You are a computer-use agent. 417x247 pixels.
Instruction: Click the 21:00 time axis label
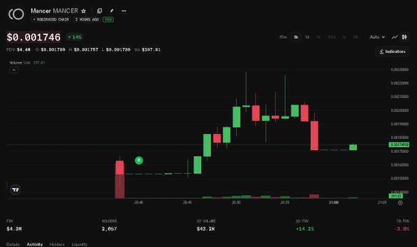(x=334, y=203)
